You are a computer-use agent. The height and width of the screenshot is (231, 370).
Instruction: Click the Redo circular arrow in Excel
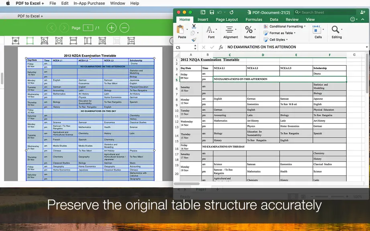coord(232,12)
